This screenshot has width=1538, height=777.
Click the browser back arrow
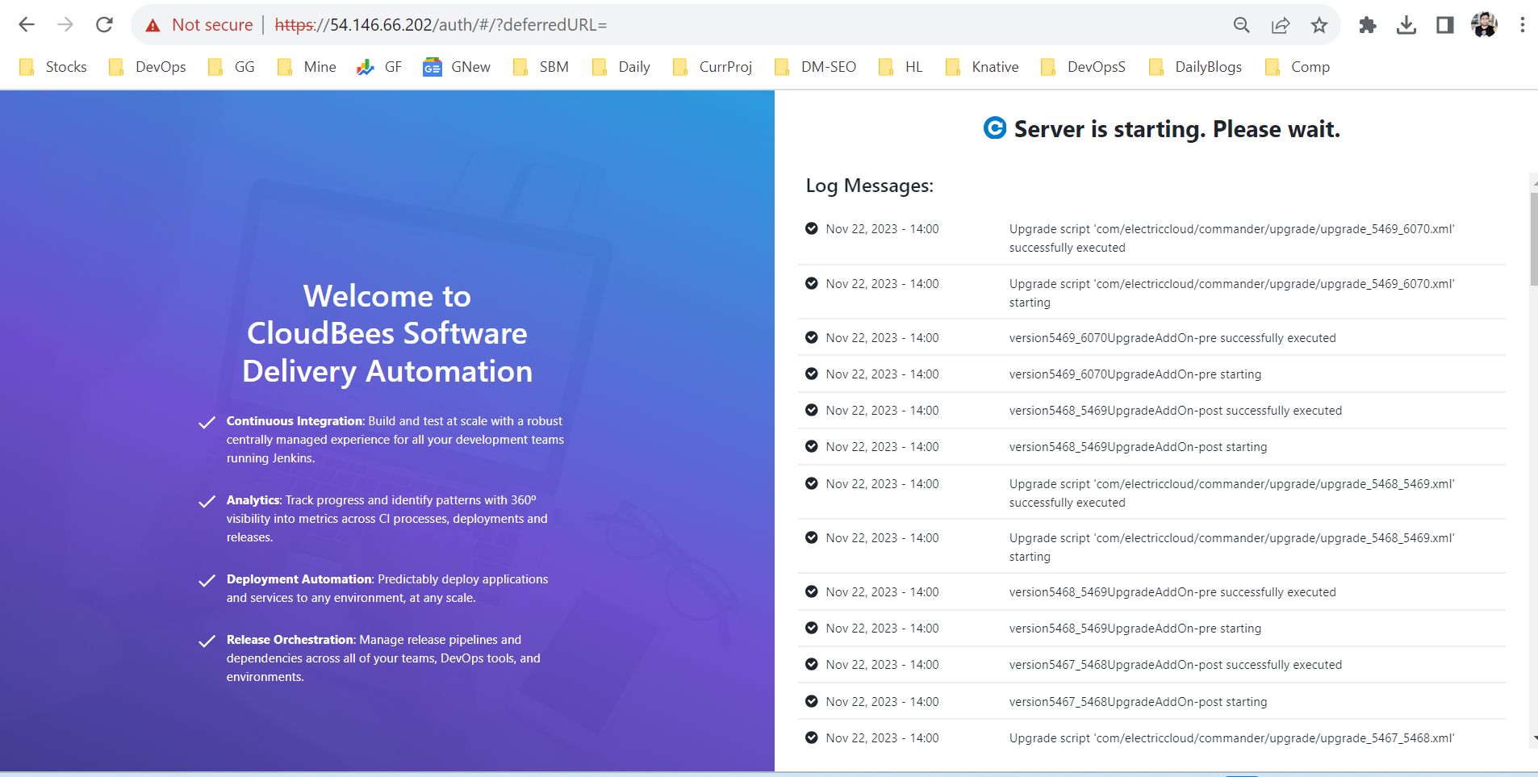27,25
